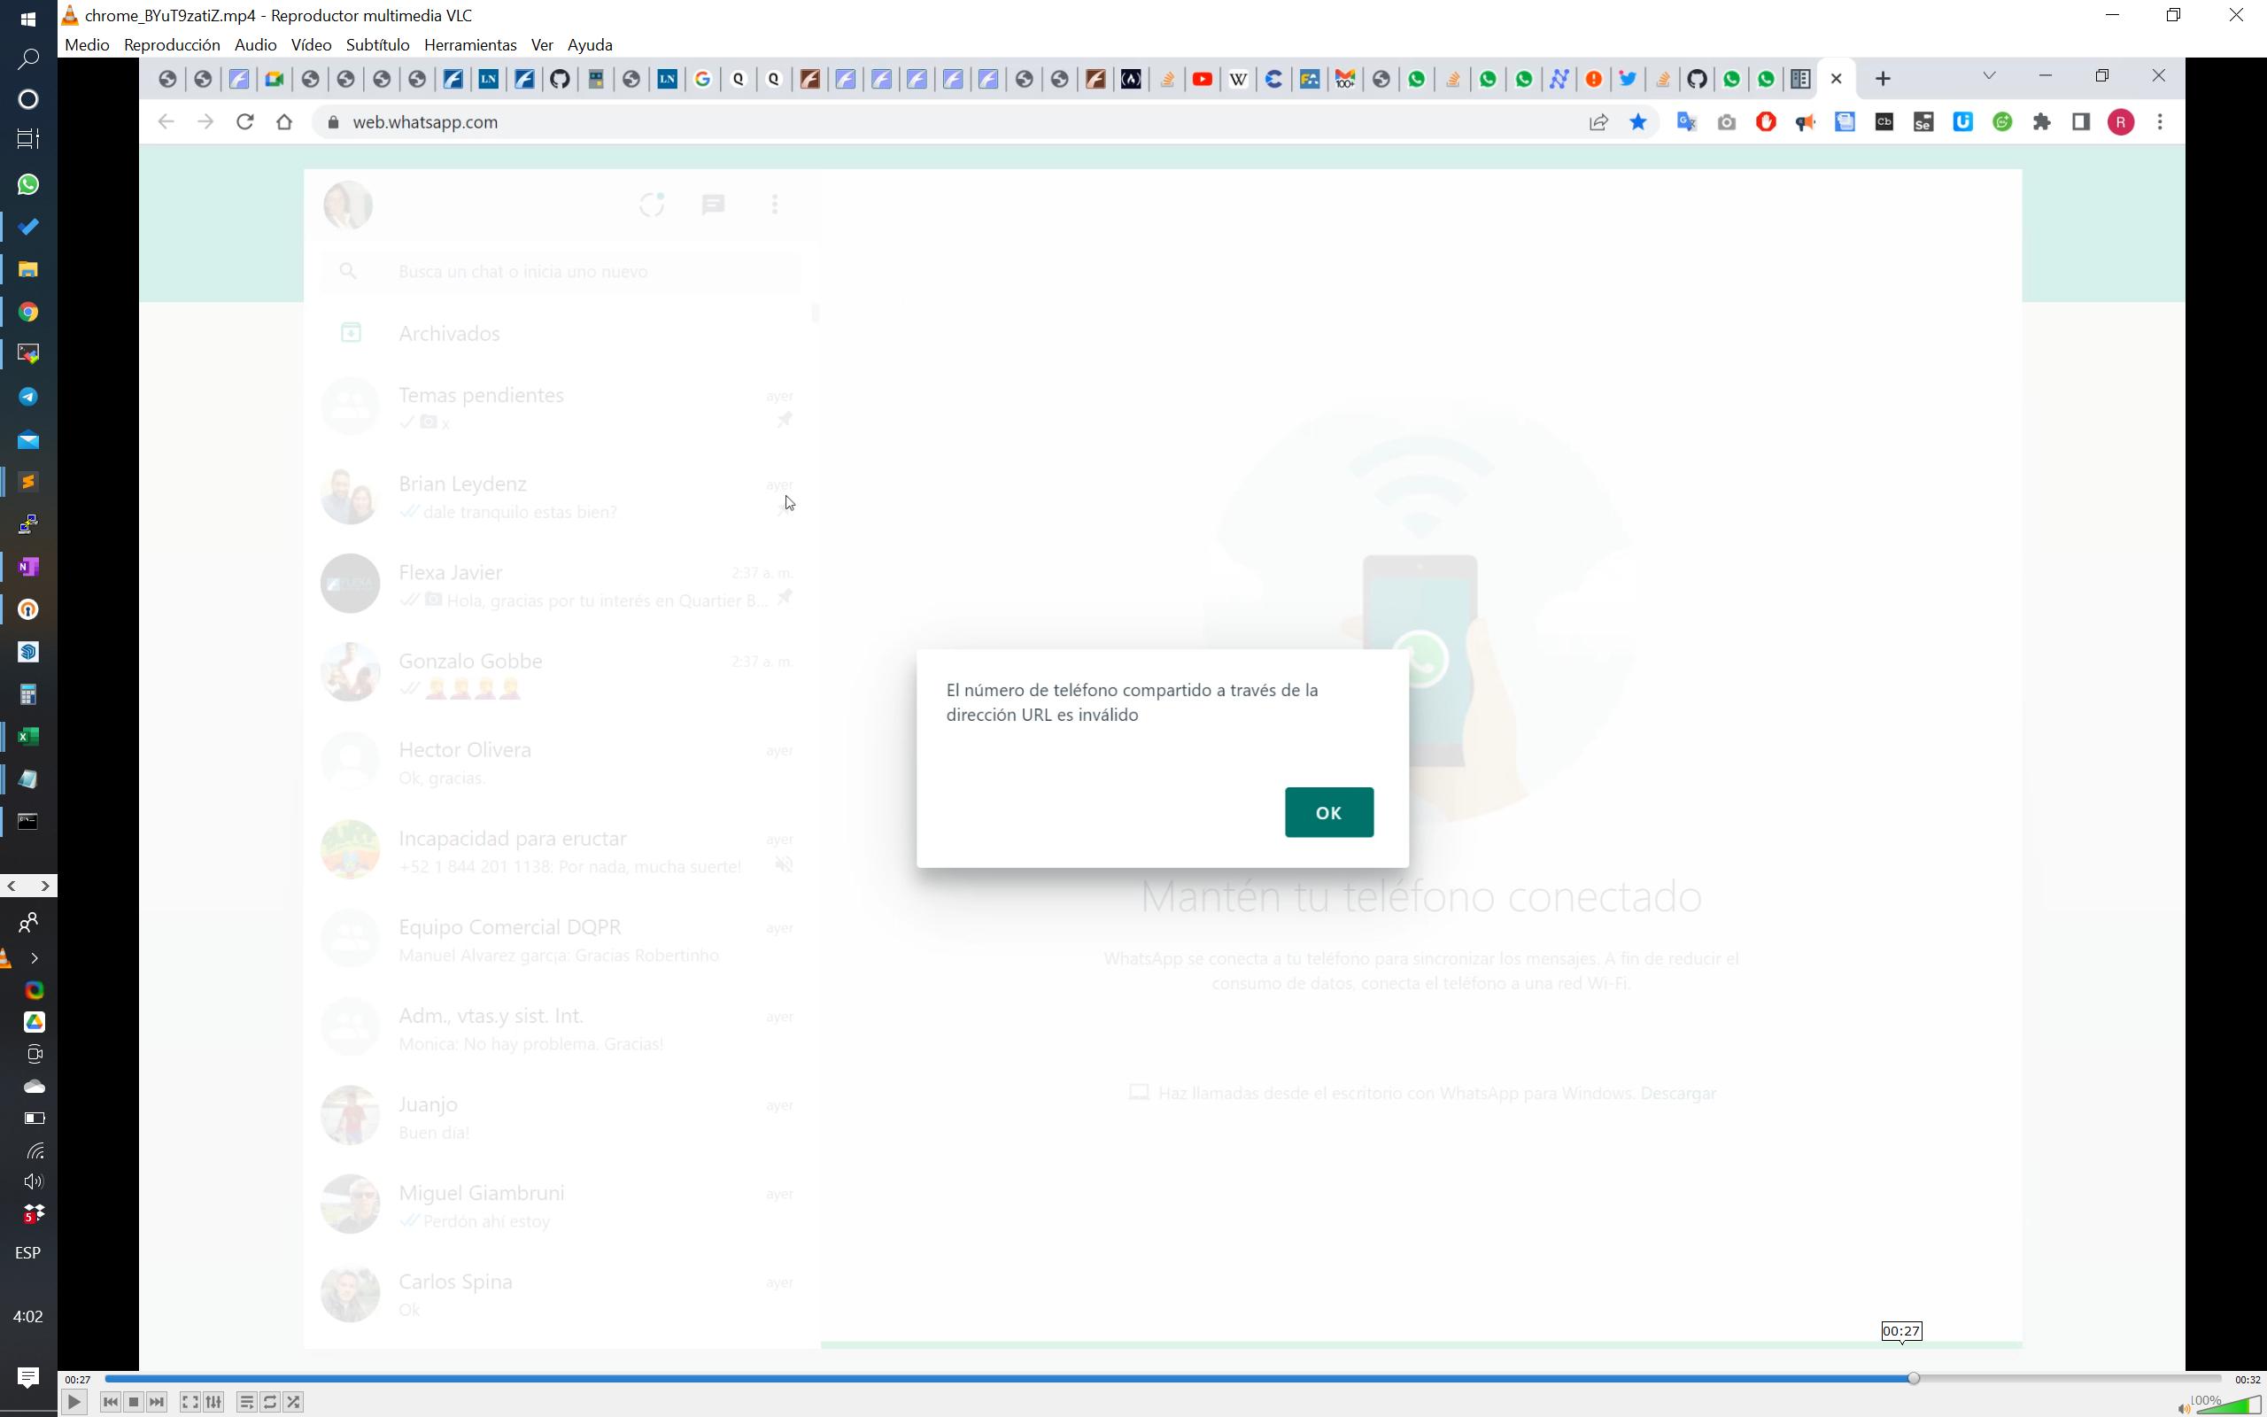This screenshot has width=2267, height=1417.
Task: Close the active Chrome tab
Action: pyautogui.click(x=1836, y=79)
